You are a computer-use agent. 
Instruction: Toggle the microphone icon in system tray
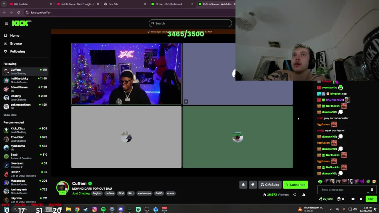tap(344, 209)
